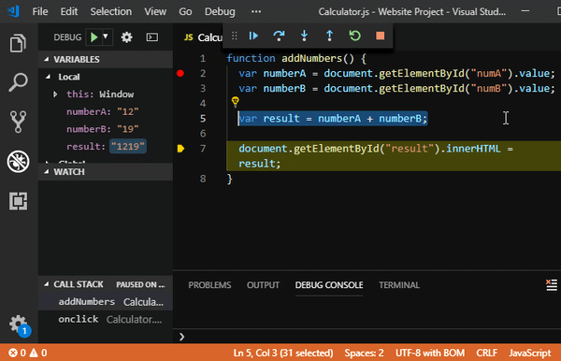Open the Selection menu
This screenshot has height=361, width=561.
(x=111, y=12)
